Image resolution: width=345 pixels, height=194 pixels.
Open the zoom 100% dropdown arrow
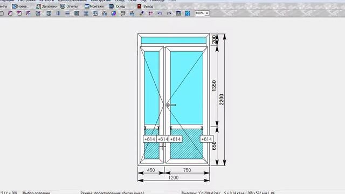[207, 13]
